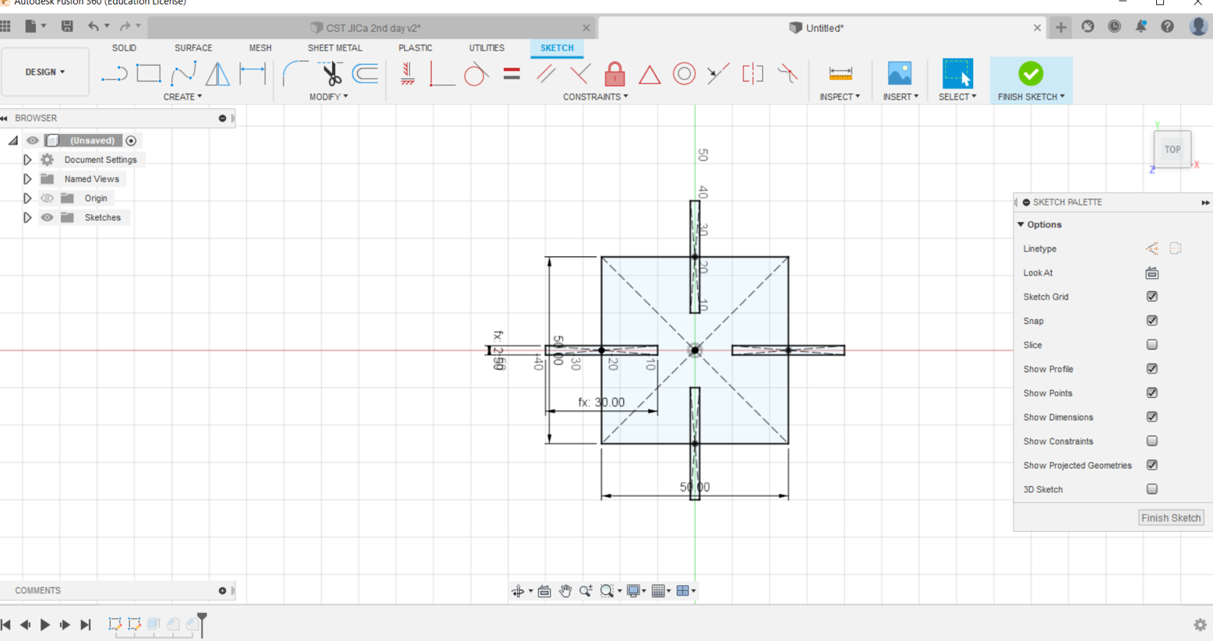Click the Select tool icon
The height and width of the screenshot is (641, 1213).
pyautogui.click(x=957, y=74)
